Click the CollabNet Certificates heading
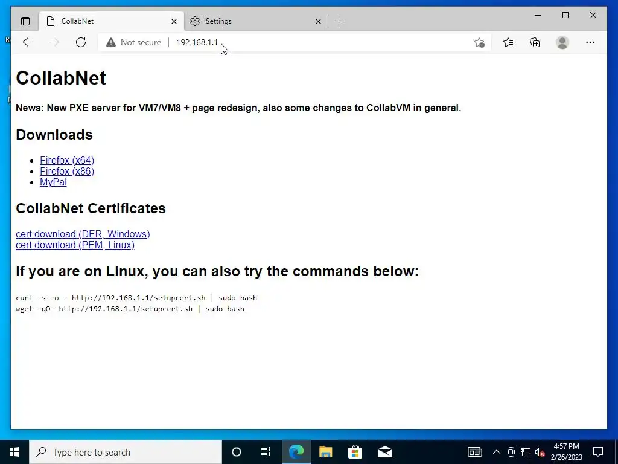Viewport: 618px width, 464px height. (x=91, y=208)
